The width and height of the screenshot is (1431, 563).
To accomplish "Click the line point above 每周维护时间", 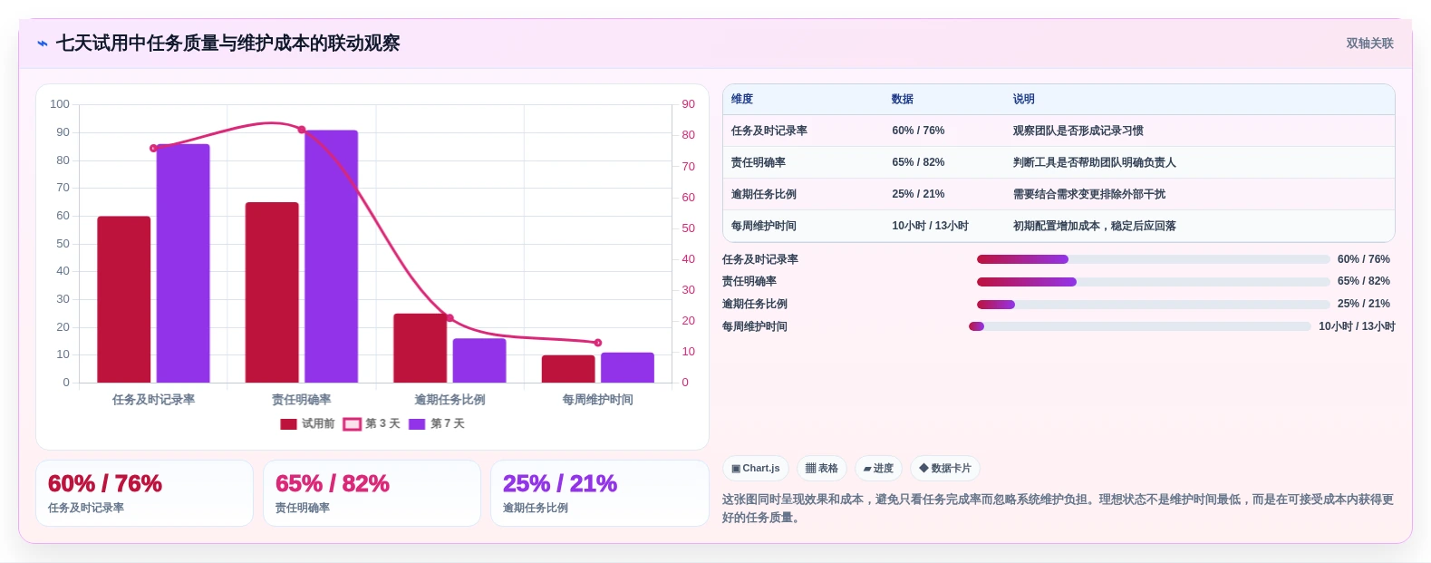I will [598, 343].
